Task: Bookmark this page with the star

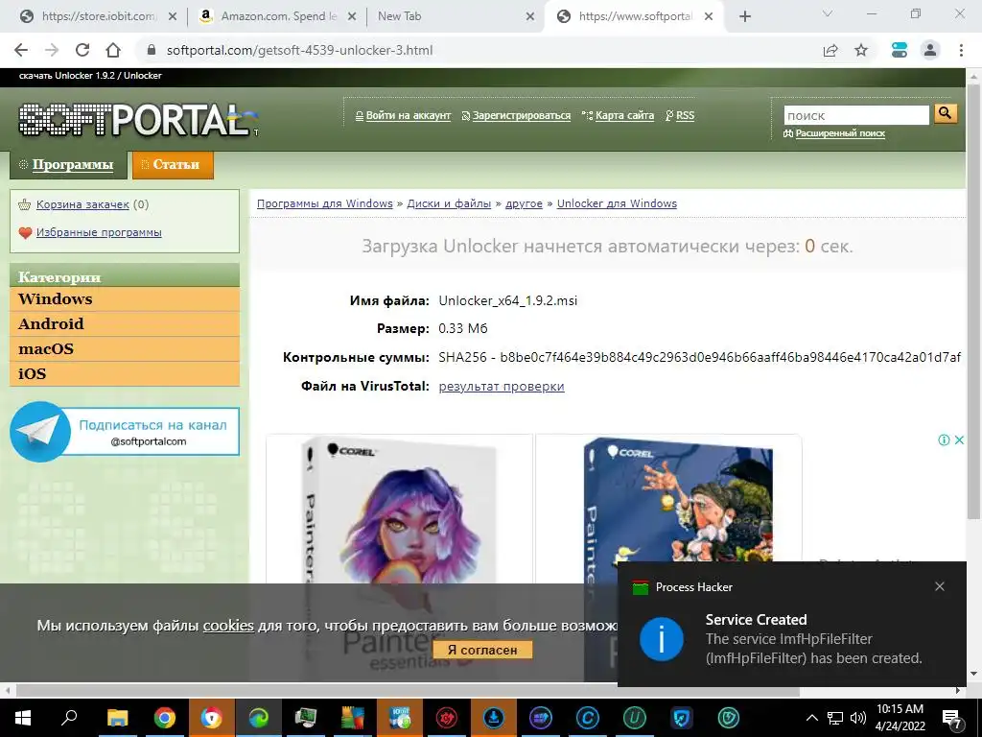Action: point(861,50)
